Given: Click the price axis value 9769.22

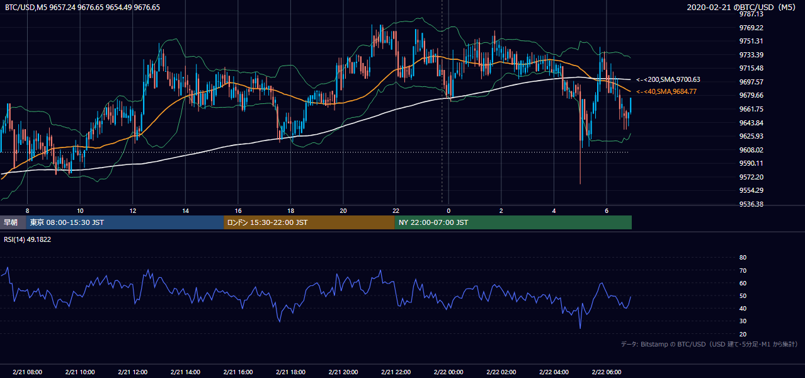Looking at the screenshot, I should tap(751, 28).
